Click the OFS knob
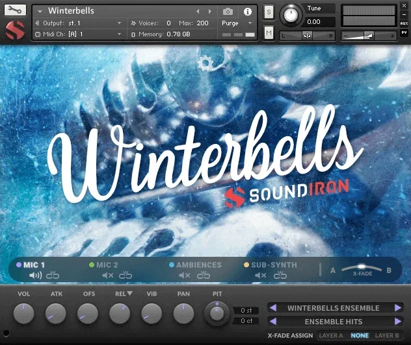The image size is (411, 345). tap(88, 313)
